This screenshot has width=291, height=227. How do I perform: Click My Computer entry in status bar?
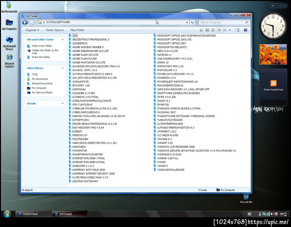(x=226, y=190)
